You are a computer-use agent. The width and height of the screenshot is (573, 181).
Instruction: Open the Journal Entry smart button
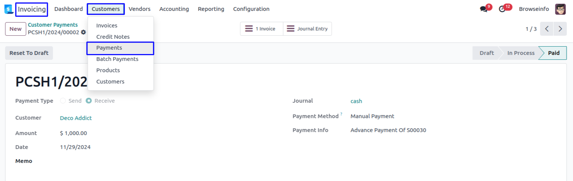[307, 29]
